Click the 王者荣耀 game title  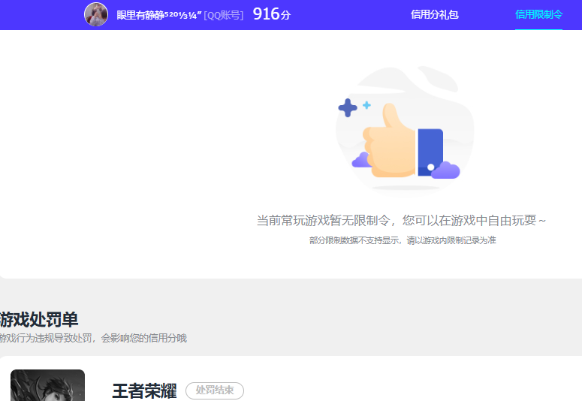pyautogui.click(x=144, y=391)
